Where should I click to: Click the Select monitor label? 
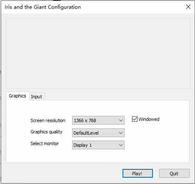coord(45,143)
